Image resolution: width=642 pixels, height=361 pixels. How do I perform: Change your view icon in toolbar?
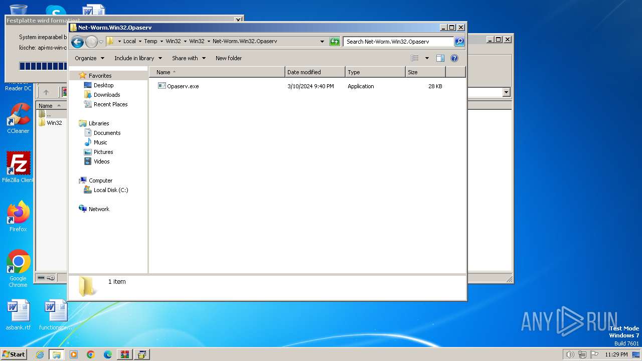[415, 58]
